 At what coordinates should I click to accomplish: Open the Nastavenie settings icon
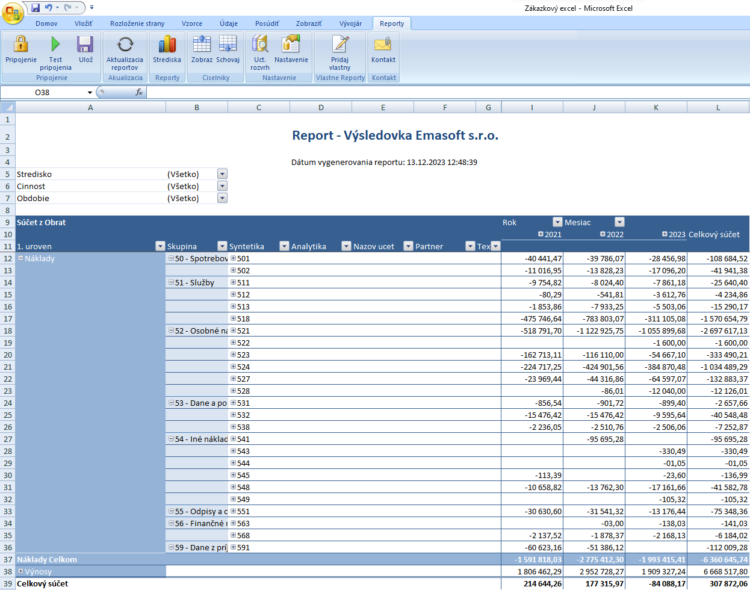click(291, 44)
